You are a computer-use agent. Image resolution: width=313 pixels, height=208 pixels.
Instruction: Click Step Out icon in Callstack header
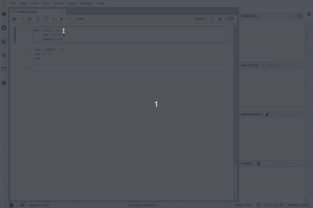click(x=295, y=65)
